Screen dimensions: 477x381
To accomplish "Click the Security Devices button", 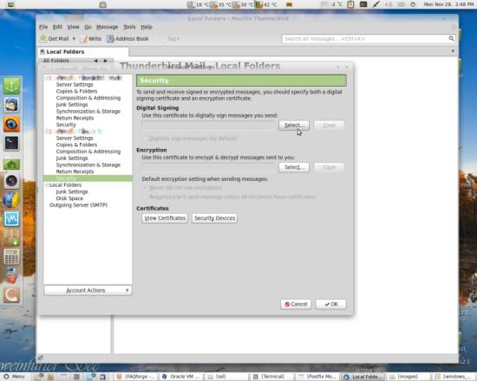I will click(x=214, y=218).
